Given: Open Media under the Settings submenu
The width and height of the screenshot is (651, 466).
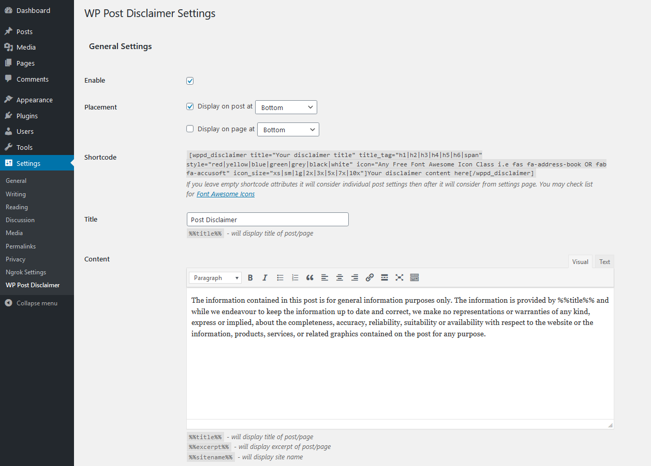Looking at the screenshot, I should 14,233.
